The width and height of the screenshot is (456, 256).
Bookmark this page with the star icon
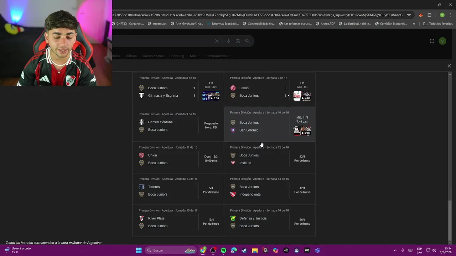tap(409, 15)
